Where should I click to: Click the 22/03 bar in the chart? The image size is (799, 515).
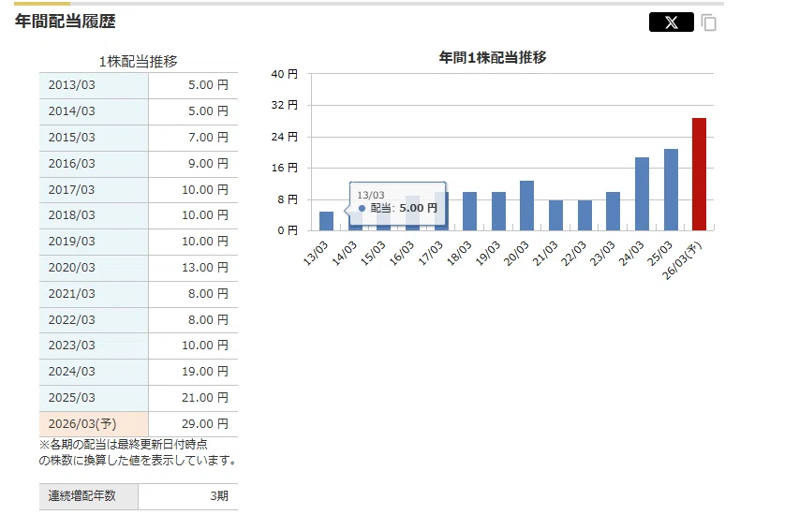coord(584,215)
